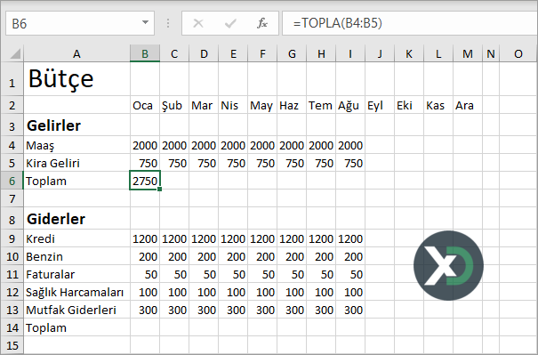This screenshot has height=355, width=538.
Task: Select the Kira Geliri label cell
Action: coord(76,163)
